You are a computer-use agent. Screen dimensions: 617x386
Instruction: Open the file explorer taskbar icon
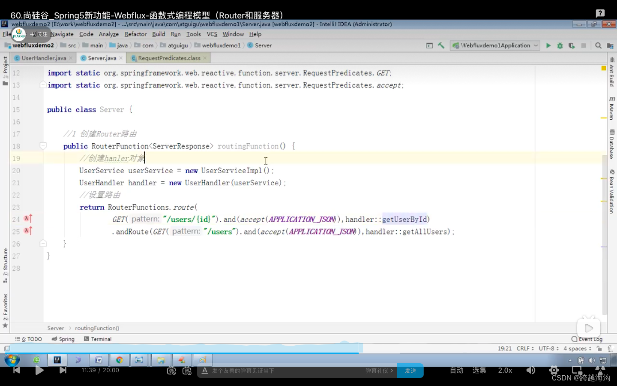[161, 360]
